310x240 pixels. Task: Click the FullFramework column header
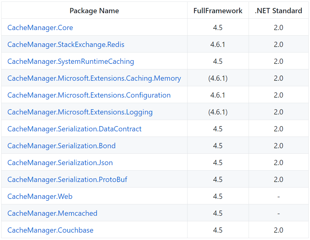point(218,11)
